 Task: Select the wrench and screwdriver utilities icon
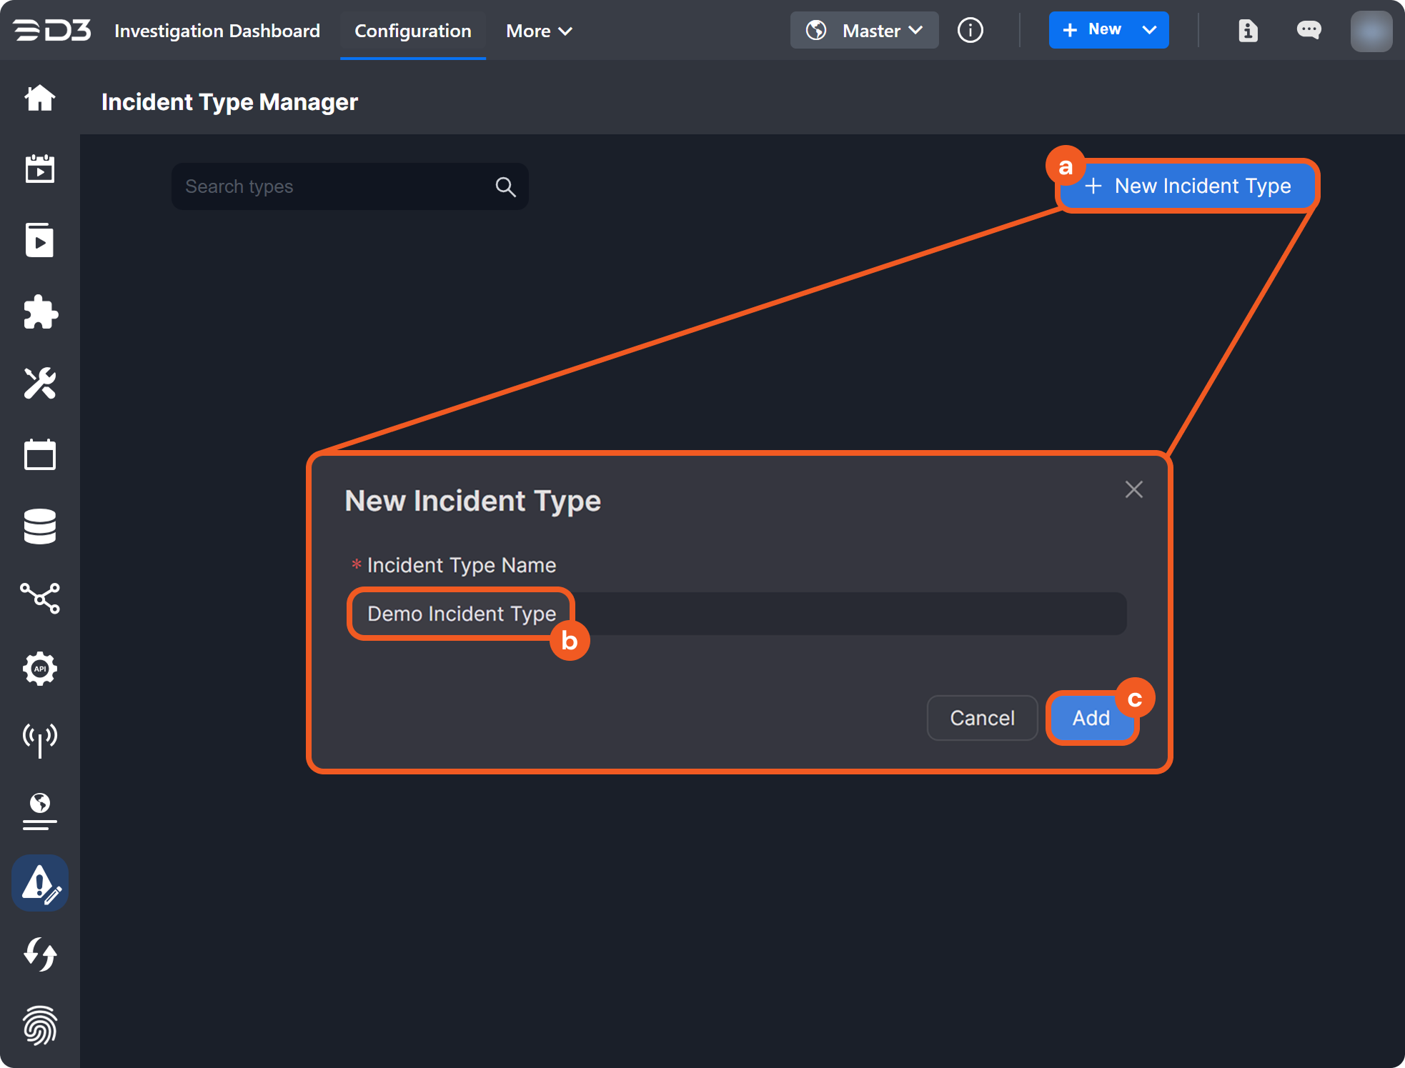click(39, 384)
